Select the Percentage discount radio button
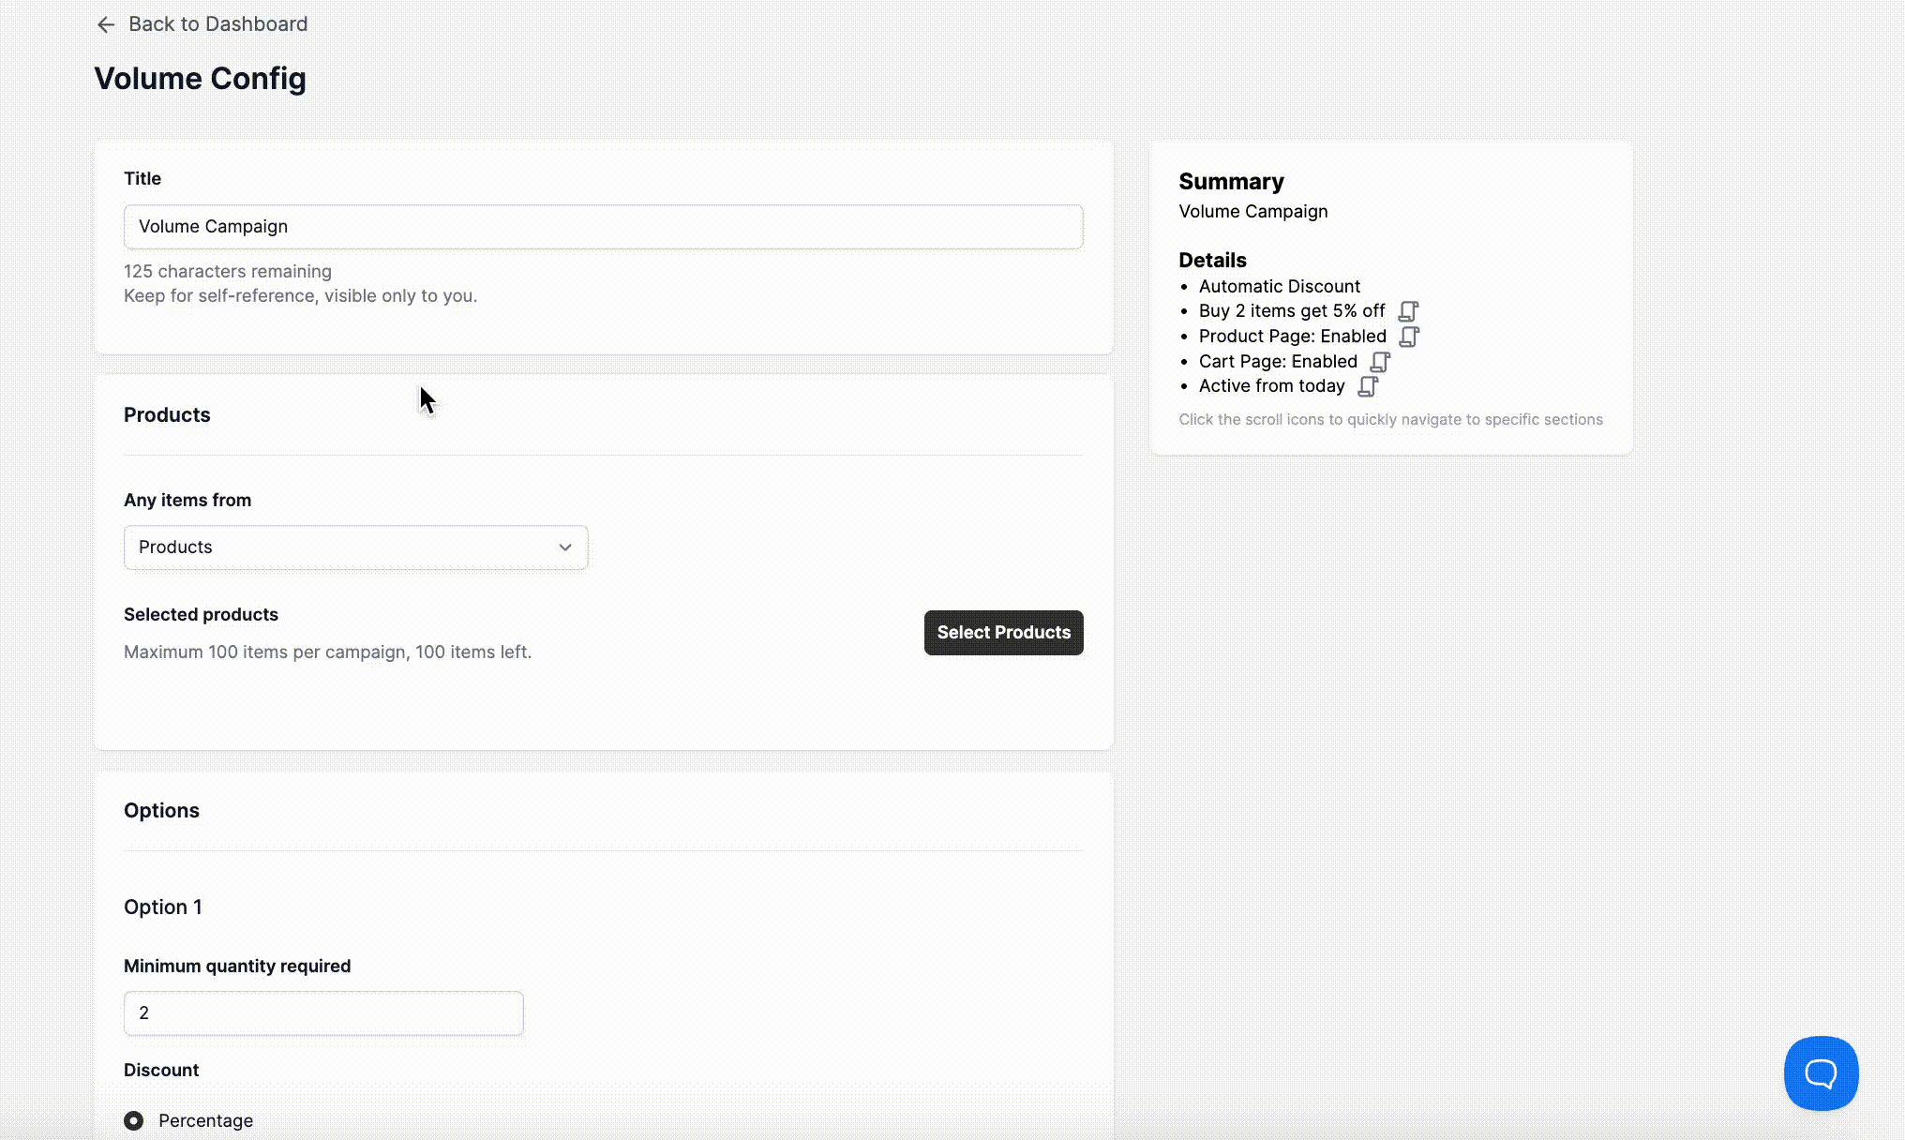Image resolution: width=1905 pixels, height=1140 pixels. click(134, 1120)
